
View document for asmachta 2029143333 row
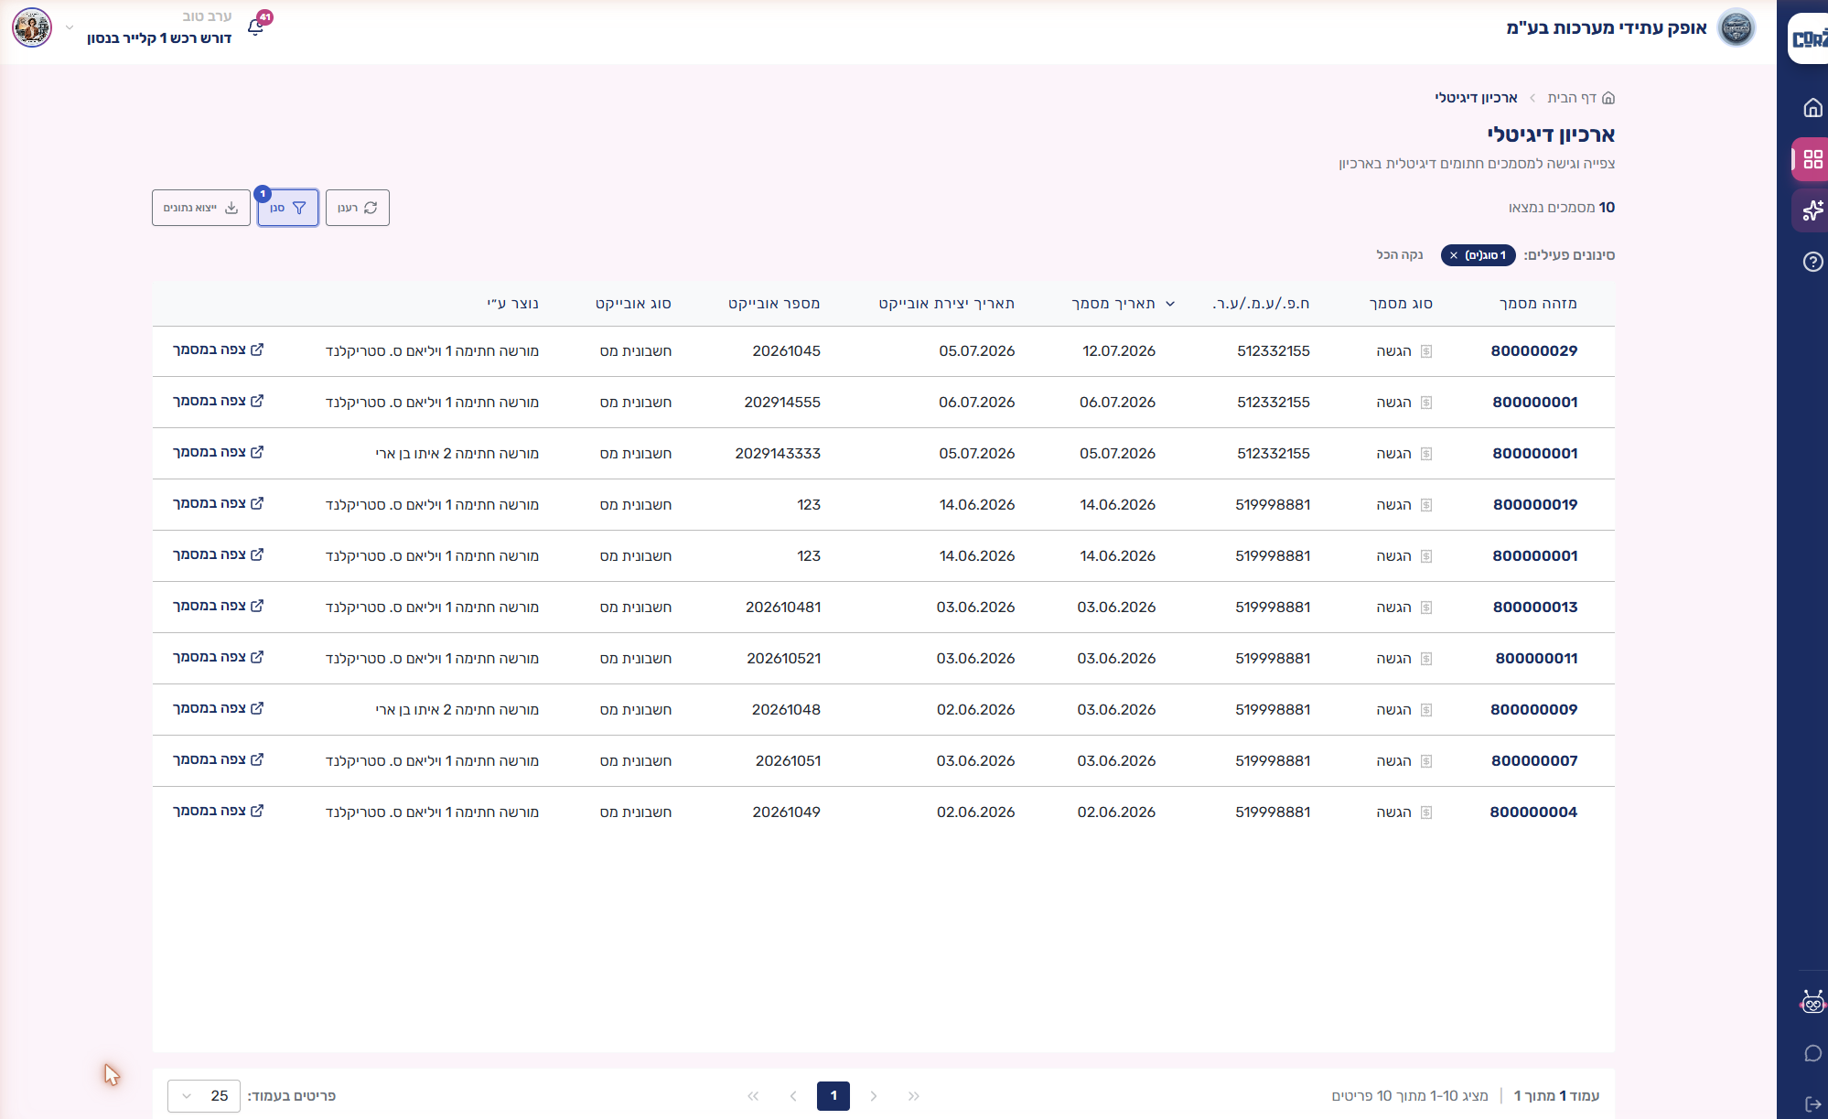[218, 452]
